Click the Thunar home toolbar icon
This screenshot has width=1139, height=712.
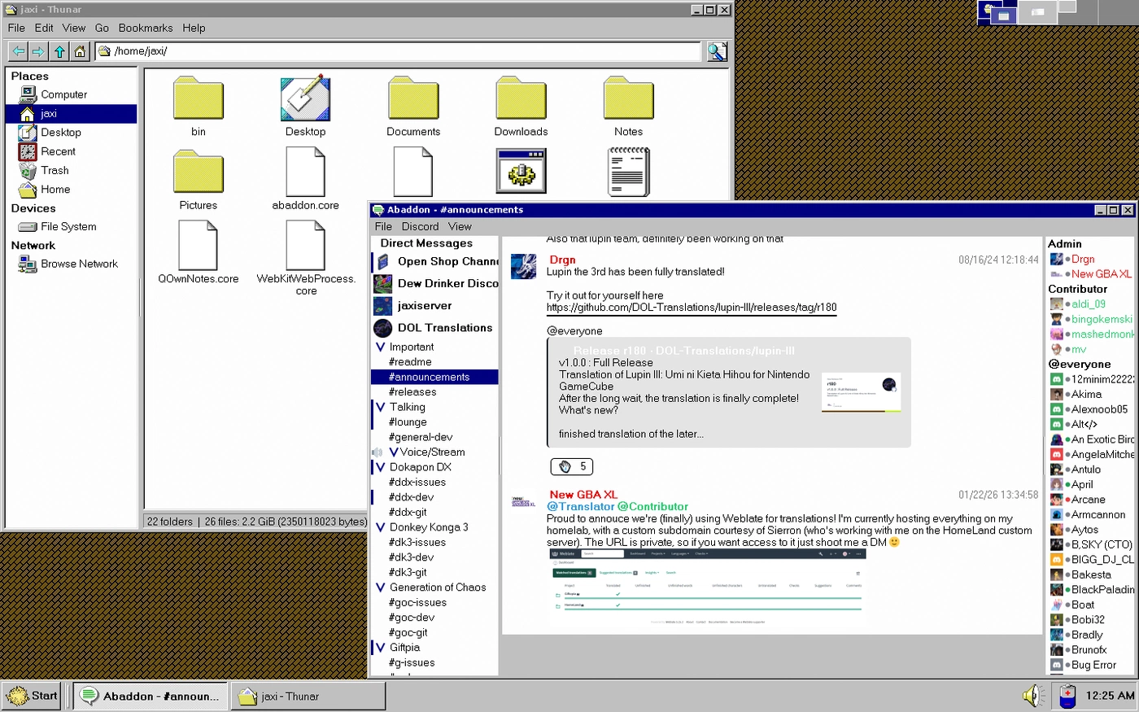80,51
